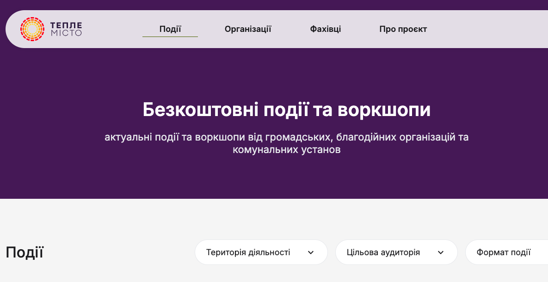Click the subtitle line starting with актуальні події

click(x=286, y=137)
